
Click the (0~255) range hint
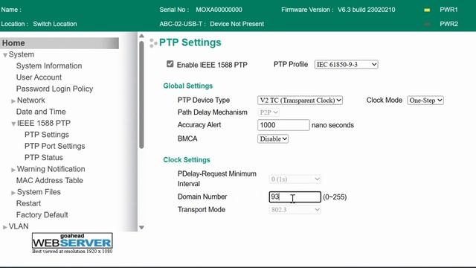pyautogui.click(x=335, y=197)
